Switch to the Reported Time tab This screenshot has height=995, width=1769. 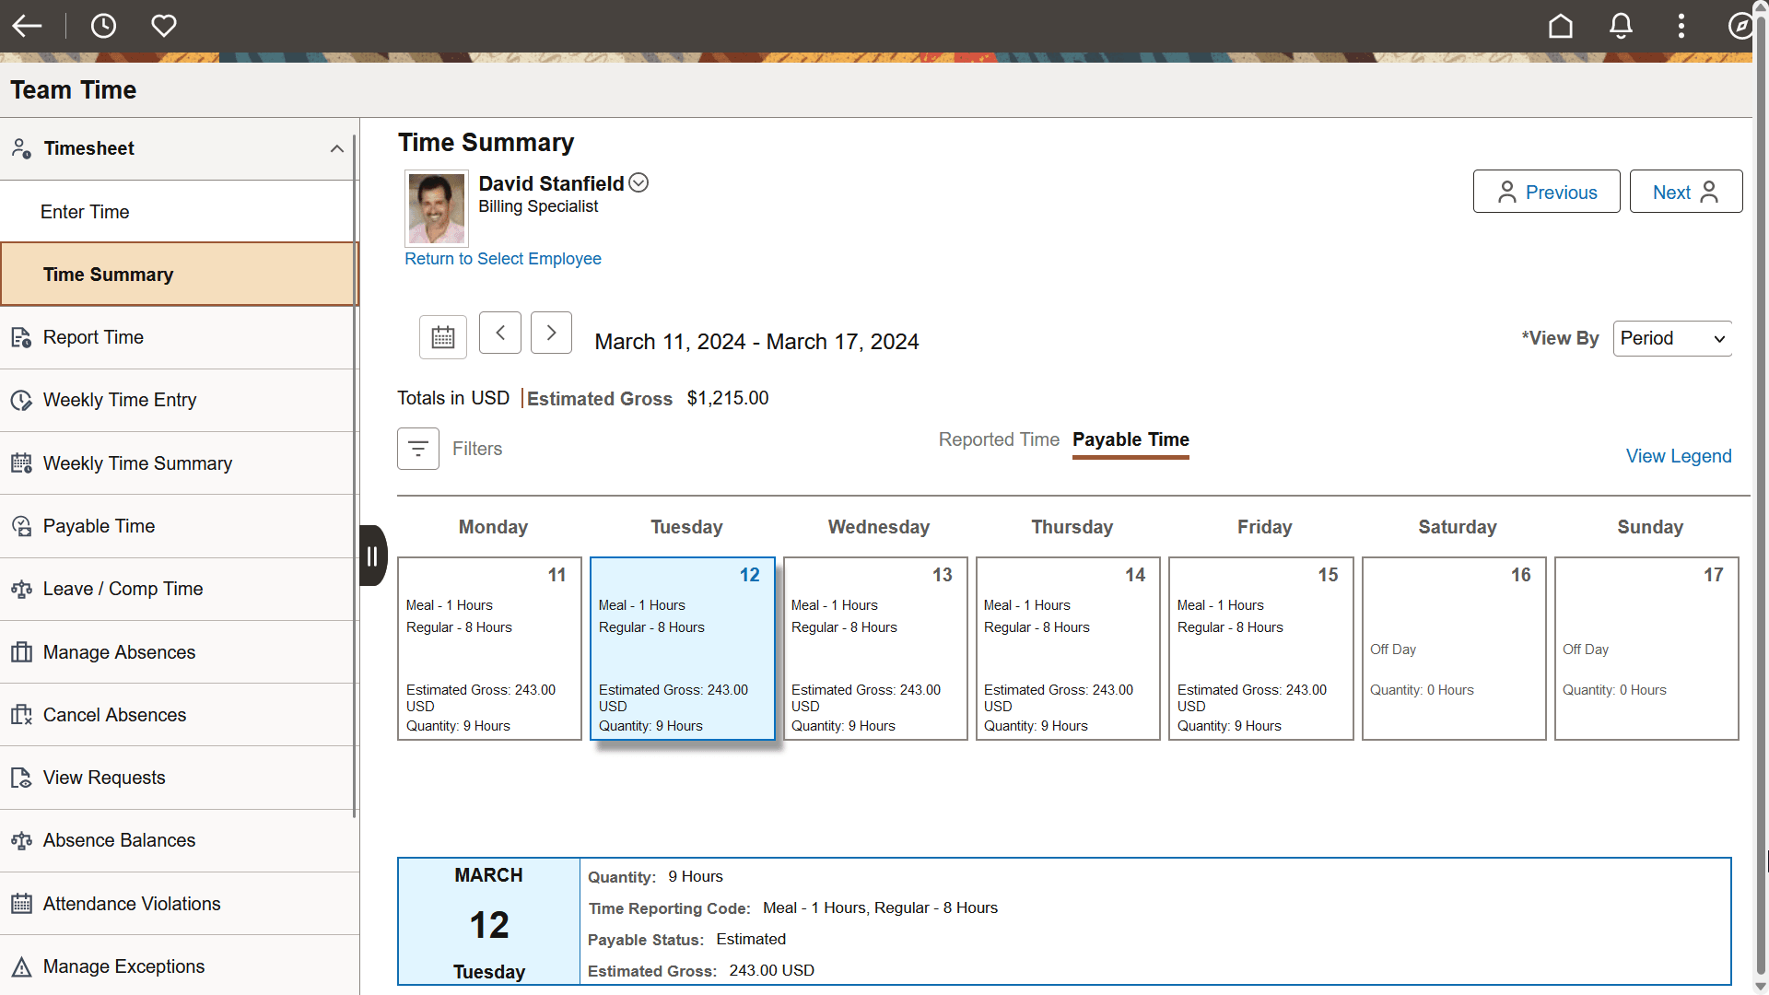tap(998, 439)
